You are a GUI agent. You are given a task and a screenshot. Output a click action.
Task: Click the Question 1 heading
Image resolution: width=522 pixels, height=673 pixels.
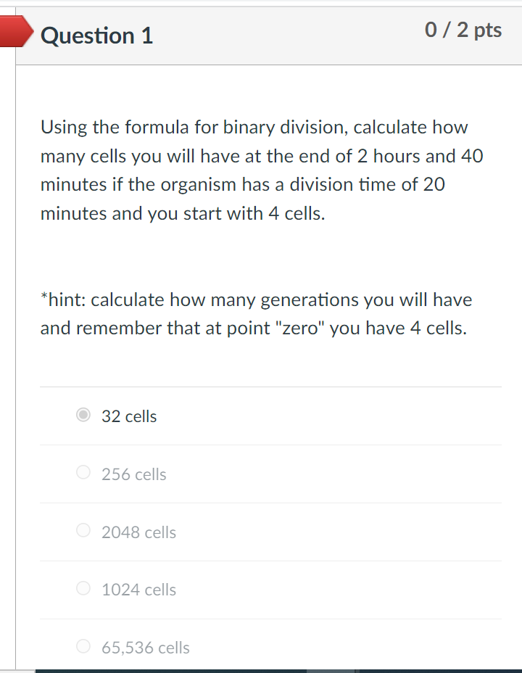[97, 35]
